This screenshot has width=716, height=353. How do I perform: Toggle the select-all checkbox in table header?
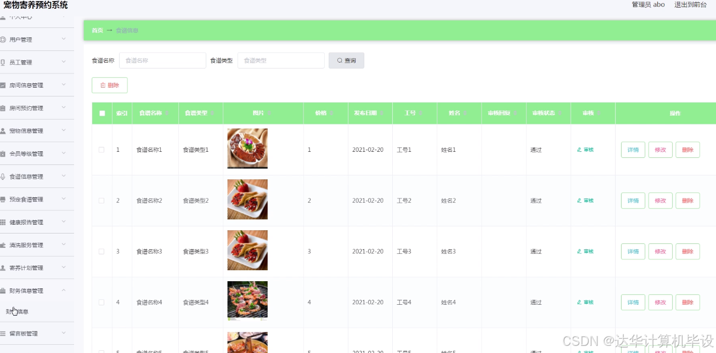(102, 113)
